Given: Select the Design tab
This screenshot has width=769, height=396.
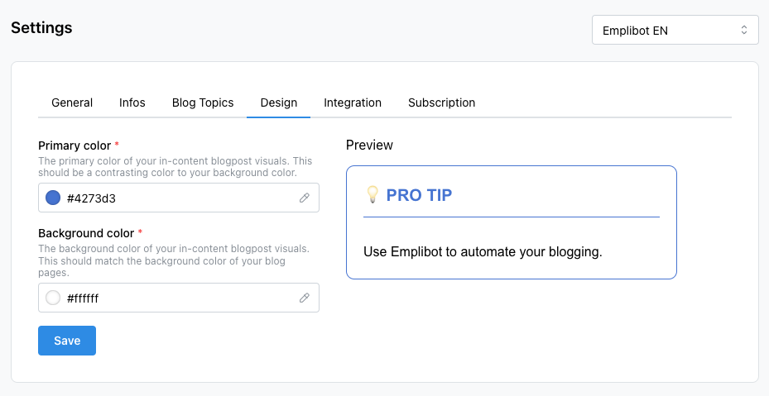Looking at the screenshot, I should tap(279, 103).
